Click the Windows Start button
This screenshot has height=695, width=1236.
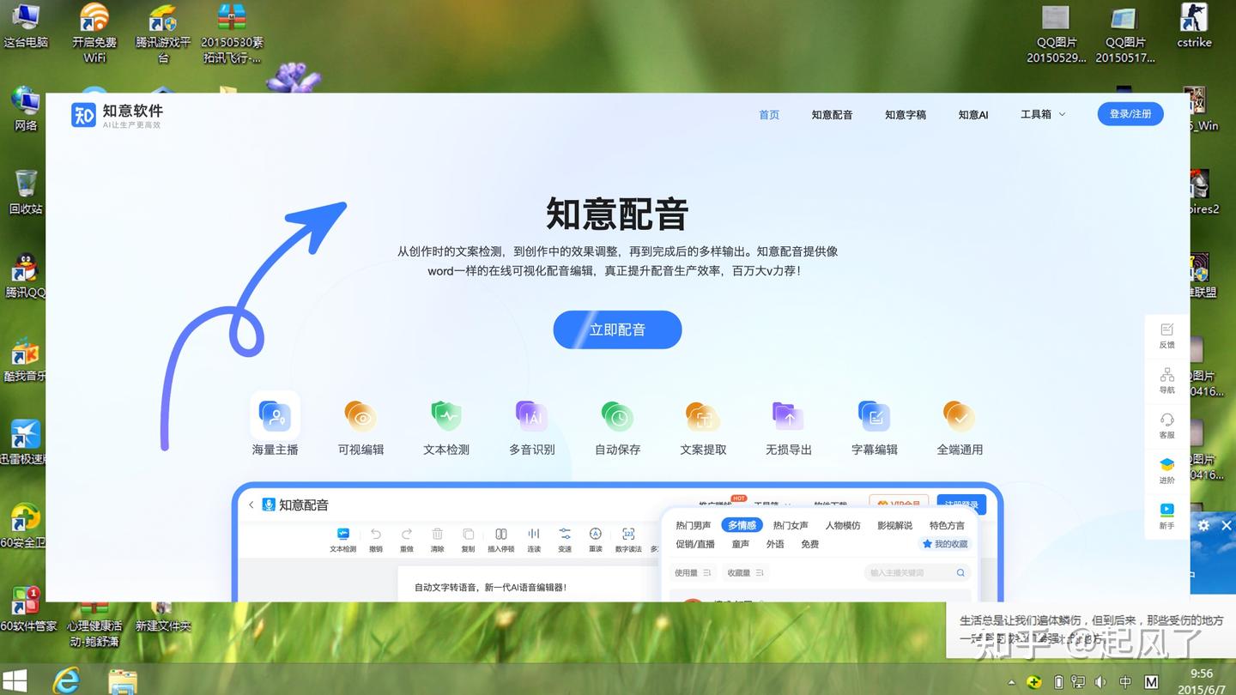click(15, 680)
